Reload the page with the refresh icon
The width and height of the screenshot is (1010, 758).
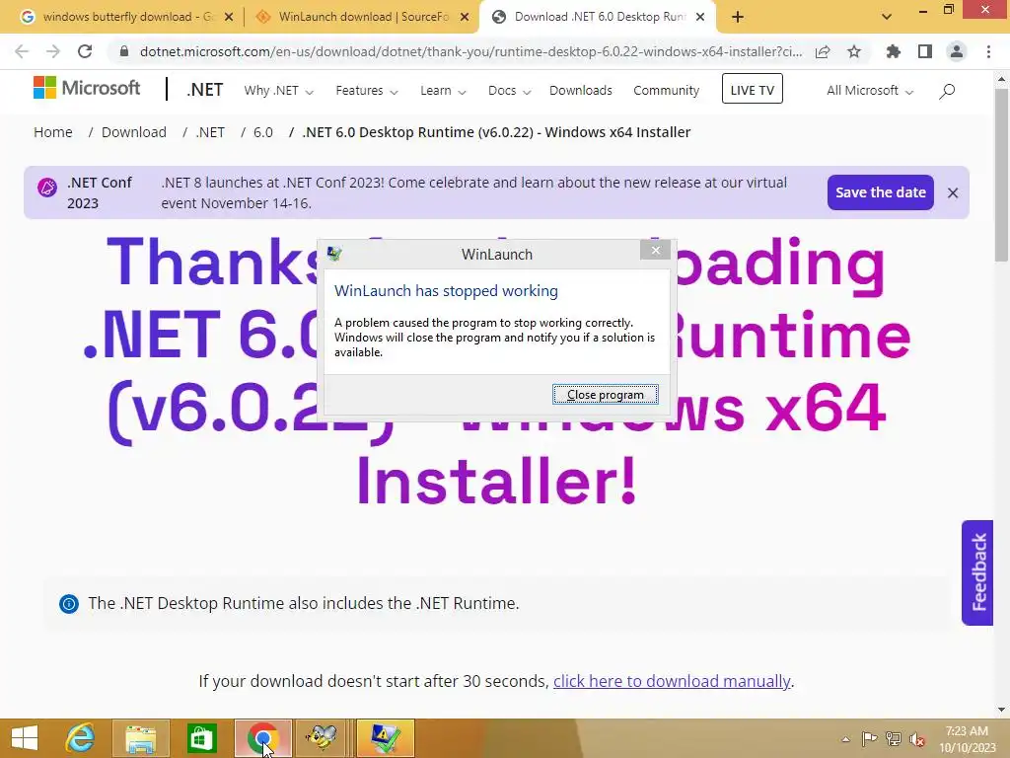pyautogui.click(x=85, y=51)
